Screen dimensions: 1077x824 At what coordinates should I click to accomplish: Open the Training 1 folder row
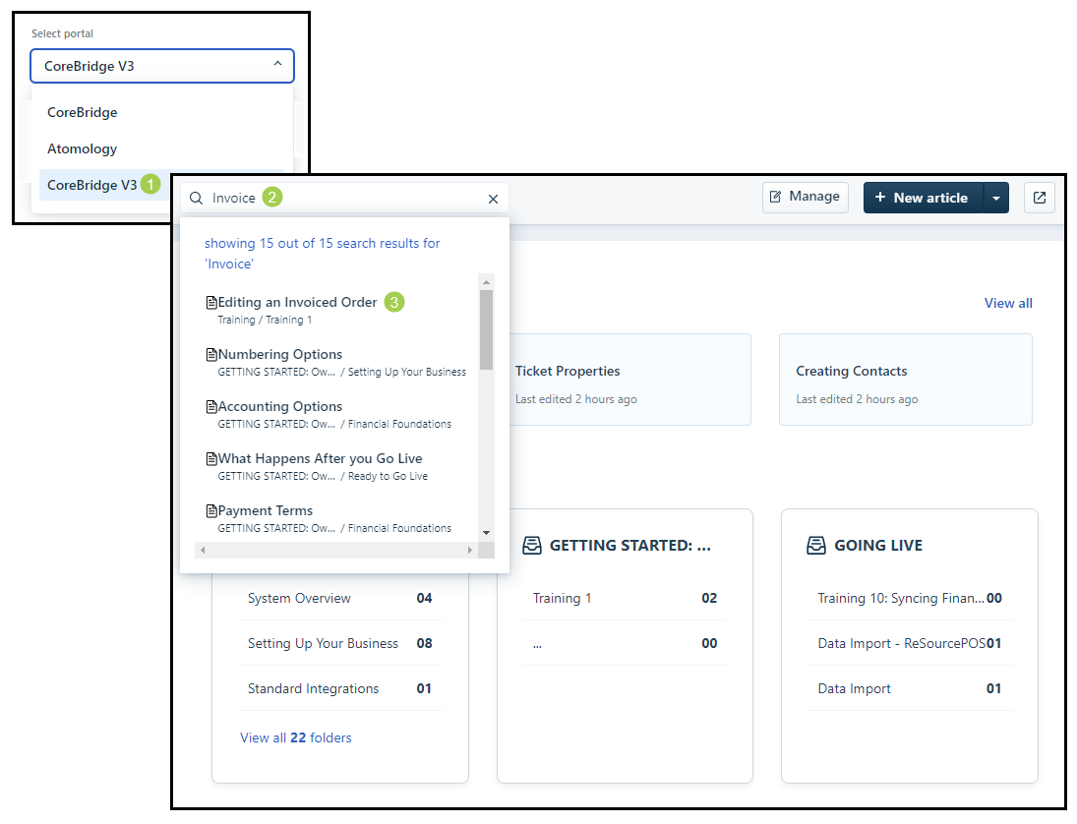(625, 598)
